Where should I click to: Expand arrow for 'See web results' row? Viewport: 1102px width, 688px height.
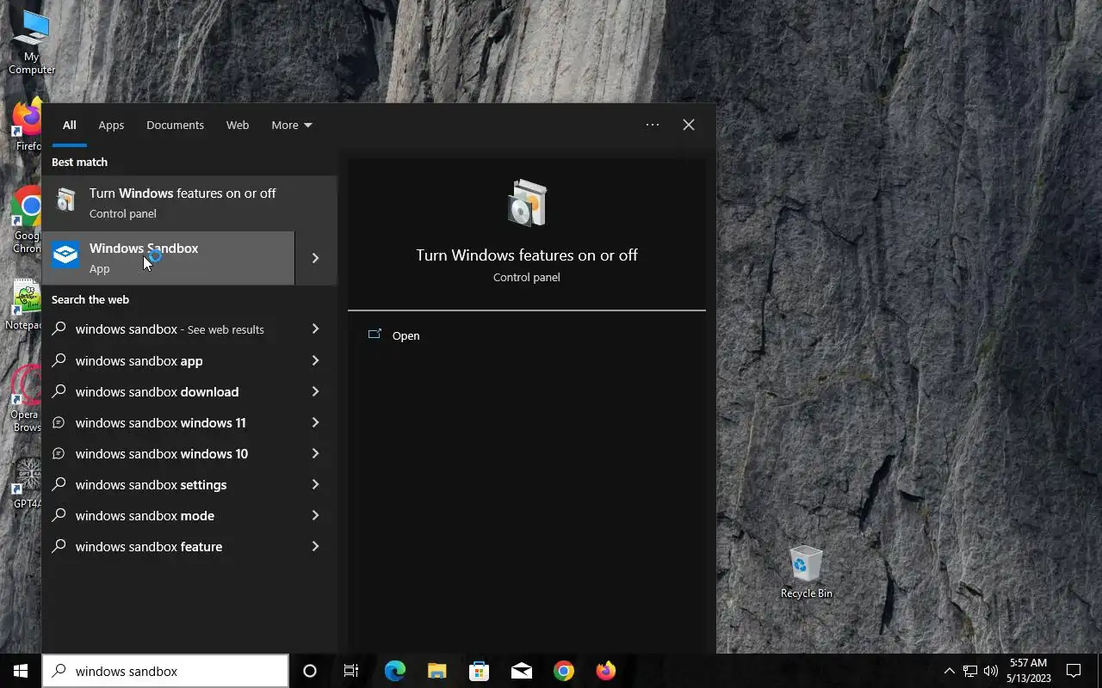tap(315, 329)
